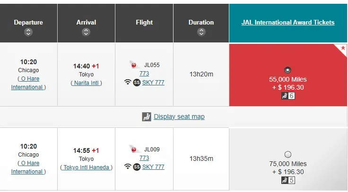Viewport: 348px width, 192px height.
Task: Open the Narita Intl airport link
Action: [x=87, y=83]
